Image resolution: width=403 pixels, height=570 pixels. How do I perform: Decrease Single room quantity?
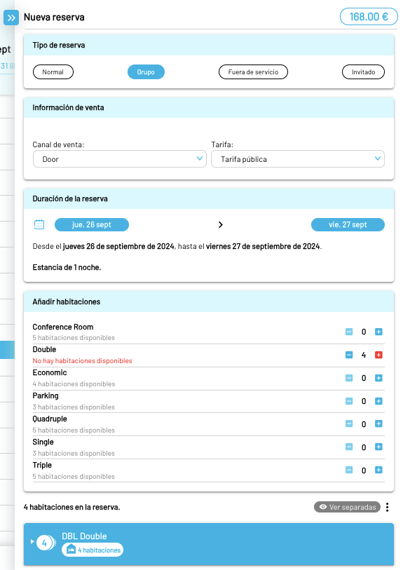[x=349, y=447]
